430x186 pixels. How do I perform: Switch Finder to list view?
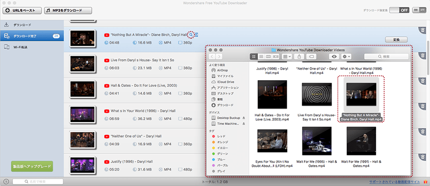click(x=261, y=56)
